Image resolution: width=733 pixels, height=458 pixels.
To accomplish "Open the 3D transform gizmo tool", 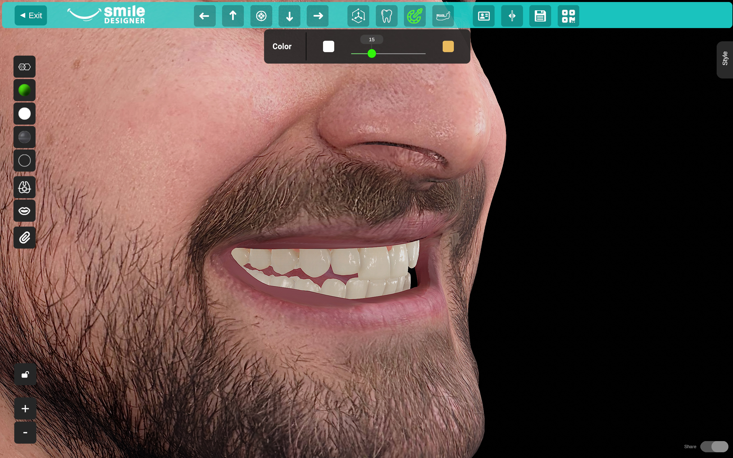I will 358,16.
